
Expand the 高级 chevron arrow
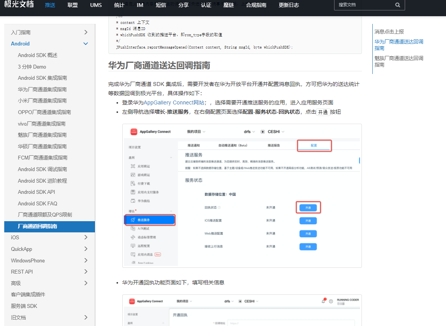(86, 283)
